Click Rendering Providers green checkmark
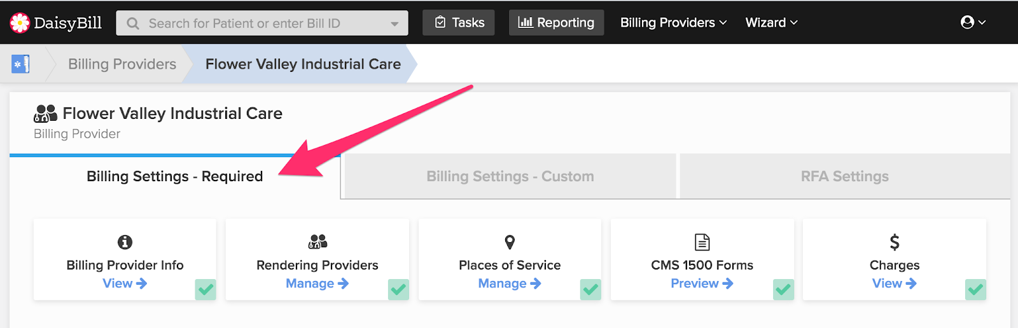This screenshot has width=1018, height=328. (398, 290)
